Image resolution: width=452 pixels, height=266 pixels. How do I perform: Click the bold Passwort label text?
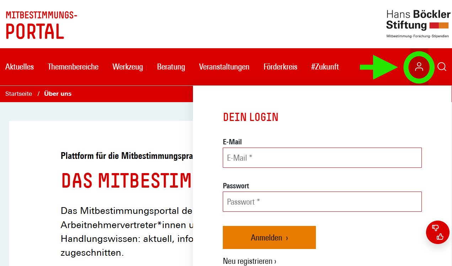coord(236,186)
